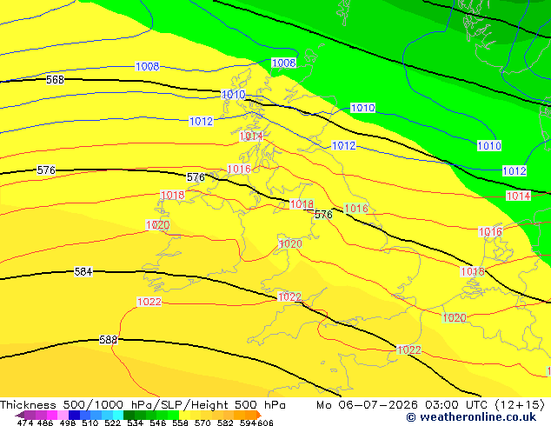Choose the dark green legend swatch above 534

tap(129, 415)
